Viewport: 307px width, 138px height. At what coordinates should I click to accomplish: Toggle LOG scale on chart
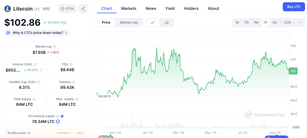287,22
